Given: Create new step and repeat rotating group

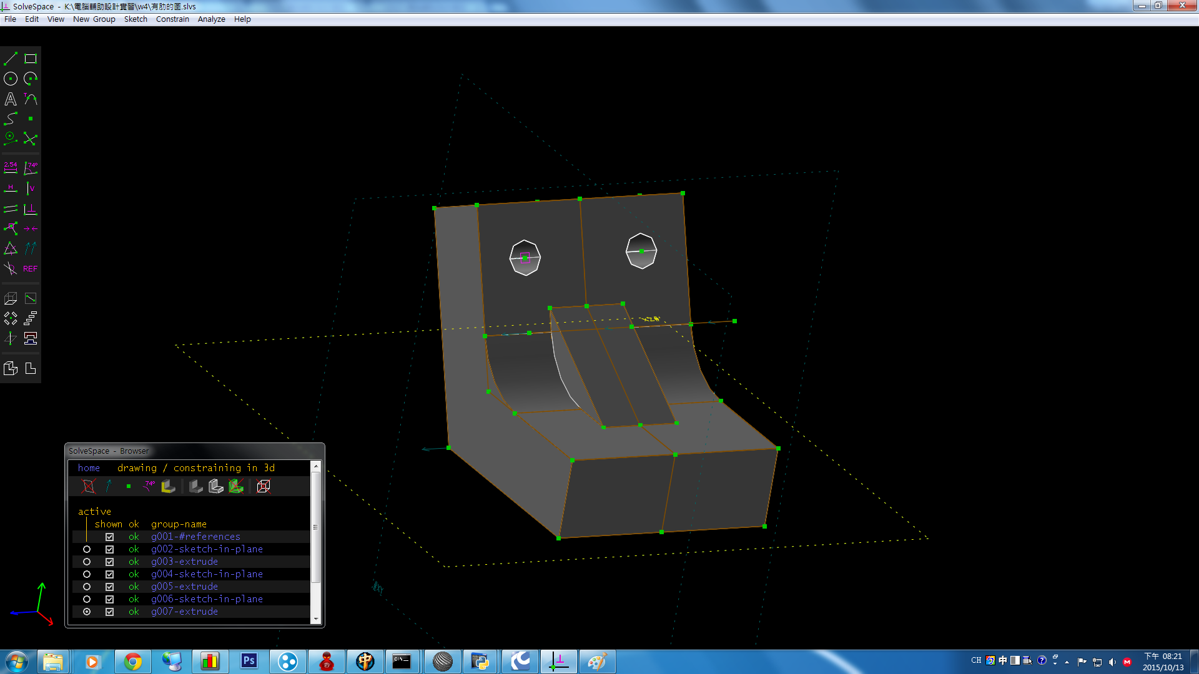Looking at the screenshot, I should click(11, 318).
